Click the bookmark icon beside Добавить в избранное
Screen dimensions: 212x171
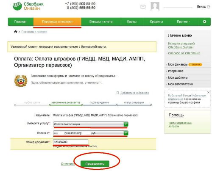[x=117, y=93]
